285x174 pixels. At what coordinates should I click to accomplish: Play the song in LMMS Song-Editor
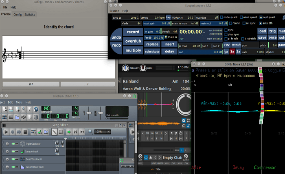point(6,132)
